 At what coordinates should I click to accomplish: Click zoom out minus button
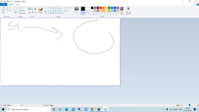tap(182, 105)
